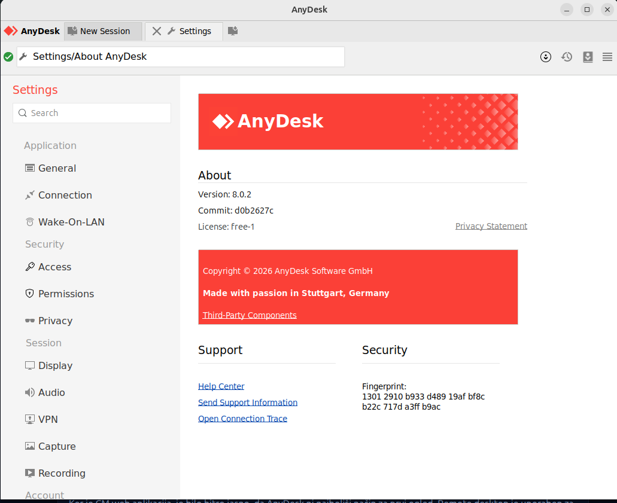
Task: Click the green connection status checkmark
Action: (8, 57)
